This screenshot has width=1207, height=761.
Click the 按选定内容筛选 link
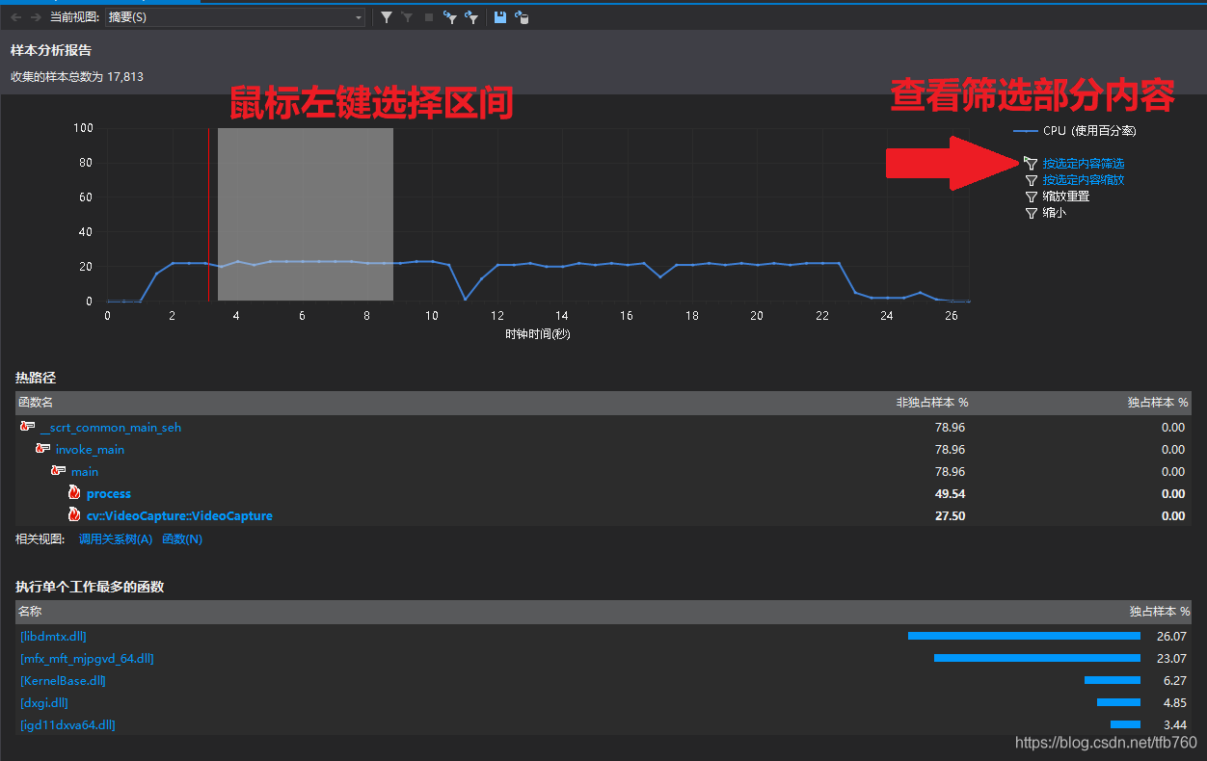tap(1084, 164)
